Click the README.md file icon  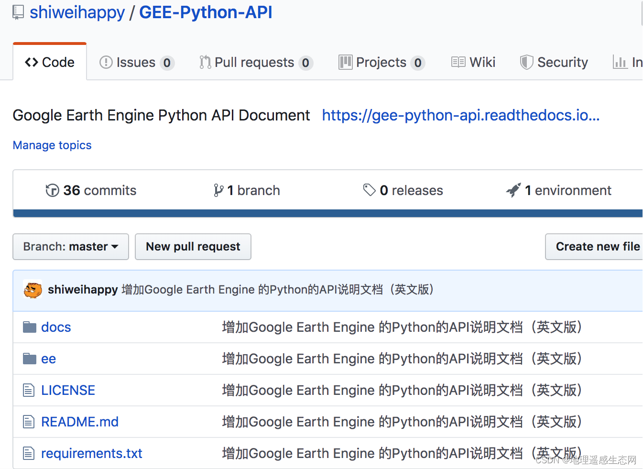point(29,422)
